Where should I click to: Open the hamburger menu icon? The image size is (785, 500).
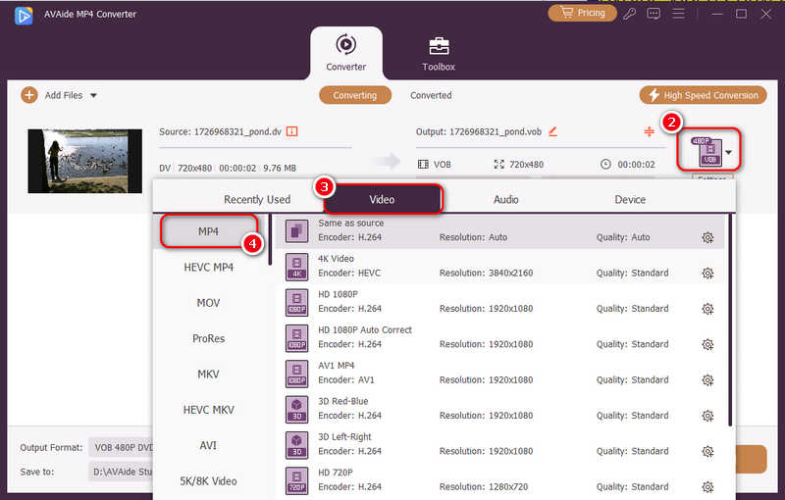(678, 13)
